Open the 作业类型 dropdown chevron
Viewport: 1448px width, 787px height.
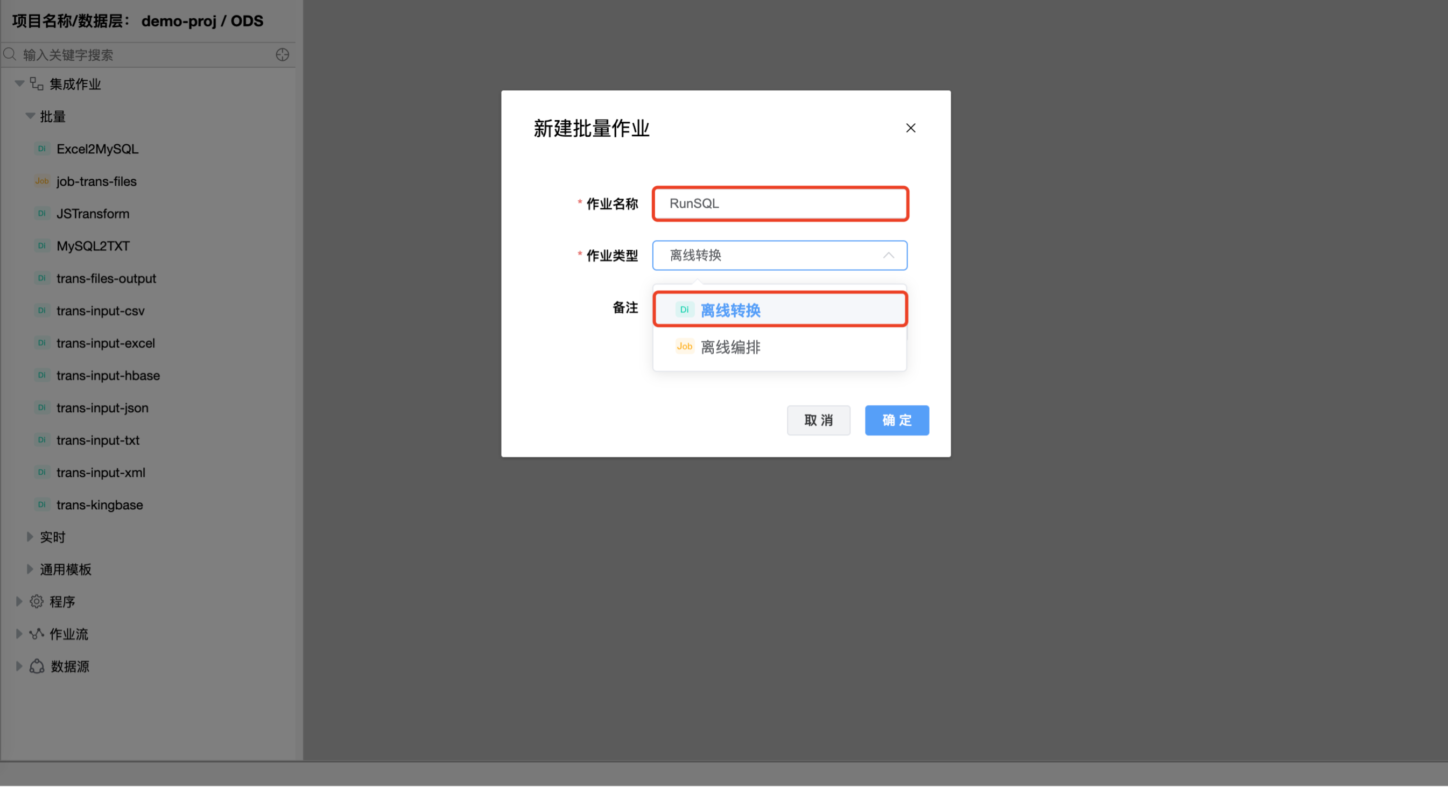pos(888,255)
